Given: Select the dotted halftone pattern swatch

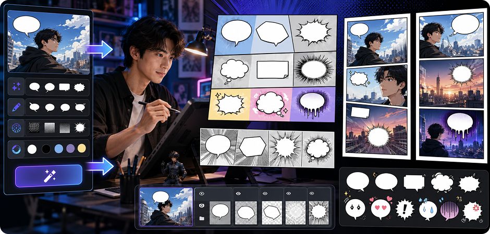Looking at the screenshot, I should (34, 128).
